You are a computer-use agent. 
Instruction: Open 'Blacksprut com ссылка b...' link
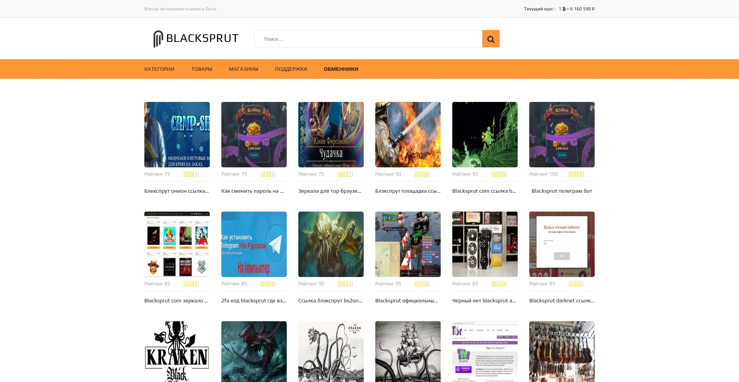coord(484,191)
